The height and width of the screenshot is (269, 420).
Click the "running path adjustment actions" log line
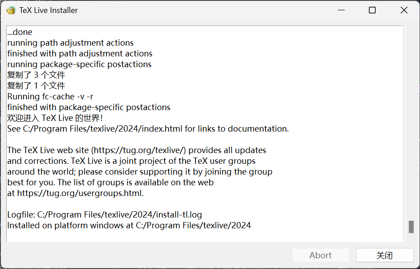tap(70, 43)
